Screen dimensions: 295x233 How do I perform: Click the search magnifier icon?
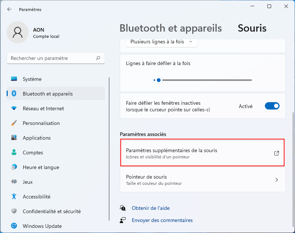pos(98,58)
